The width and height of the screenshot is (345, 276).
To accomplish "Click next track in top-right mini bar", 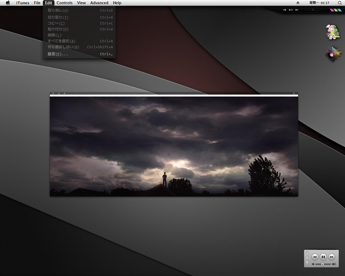I will click(297, 10).
